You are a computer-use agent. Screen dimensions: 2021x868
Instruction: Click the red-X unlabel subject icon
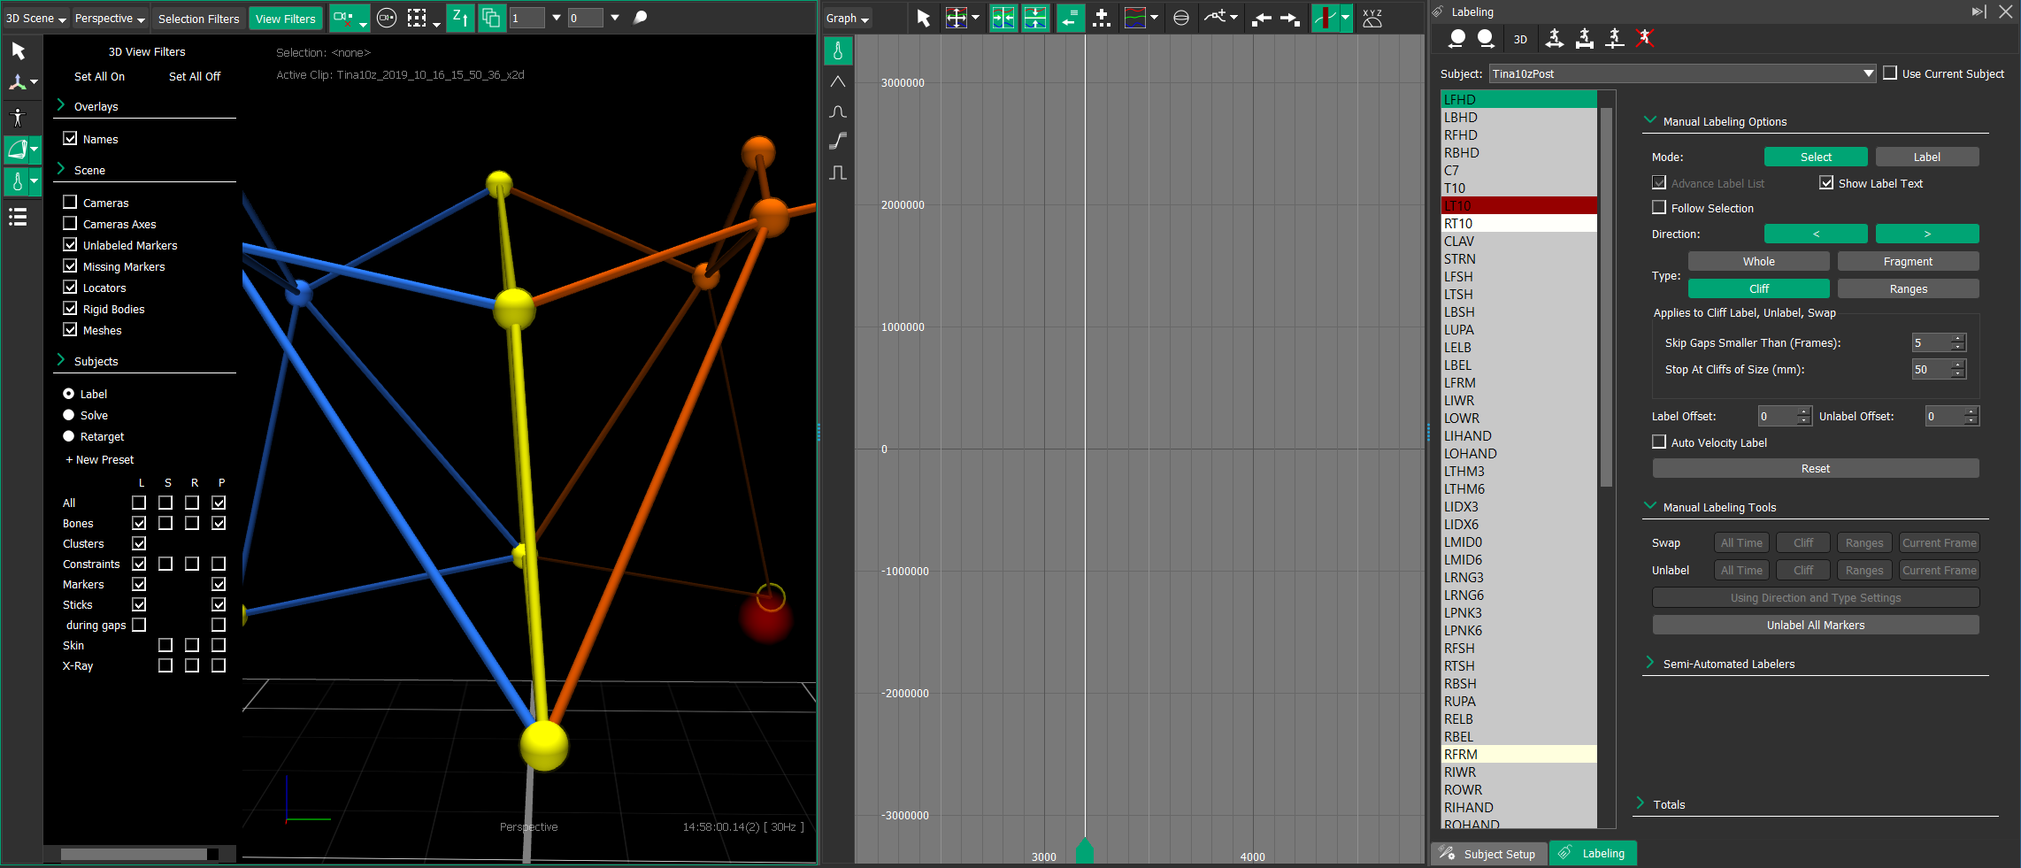1644,38
